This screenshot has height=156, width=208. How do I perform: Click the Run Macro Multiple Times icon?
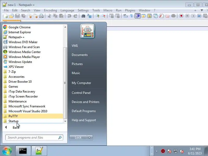[199, 16]
